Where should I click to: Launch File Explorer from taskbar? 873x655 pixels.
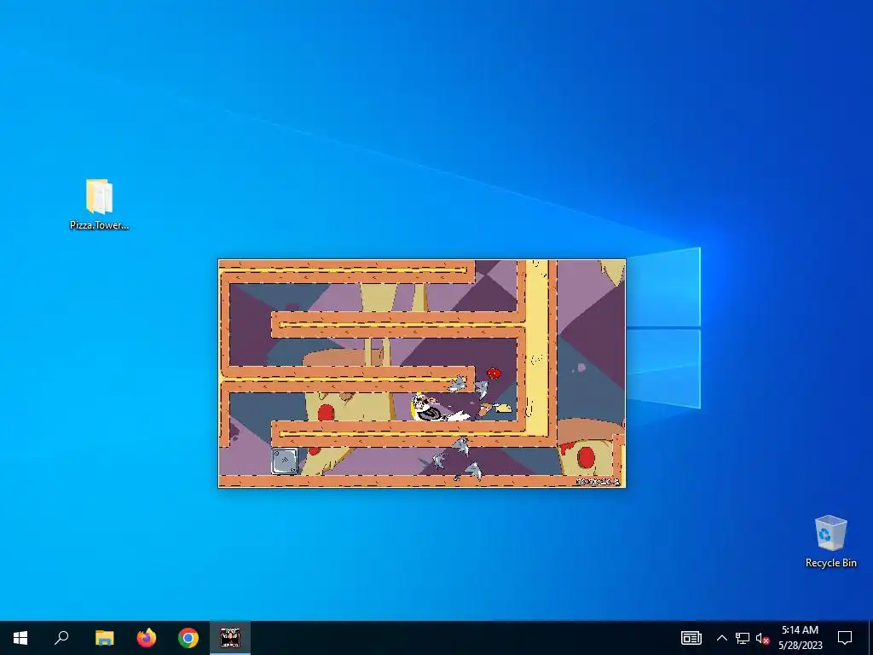[x=104, y=638]
